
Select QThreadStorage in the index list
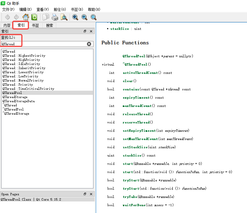[15, 97]
